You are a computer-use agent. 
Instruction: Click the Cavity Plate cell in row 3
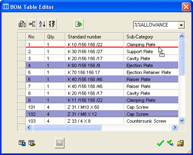click(151, 58)
